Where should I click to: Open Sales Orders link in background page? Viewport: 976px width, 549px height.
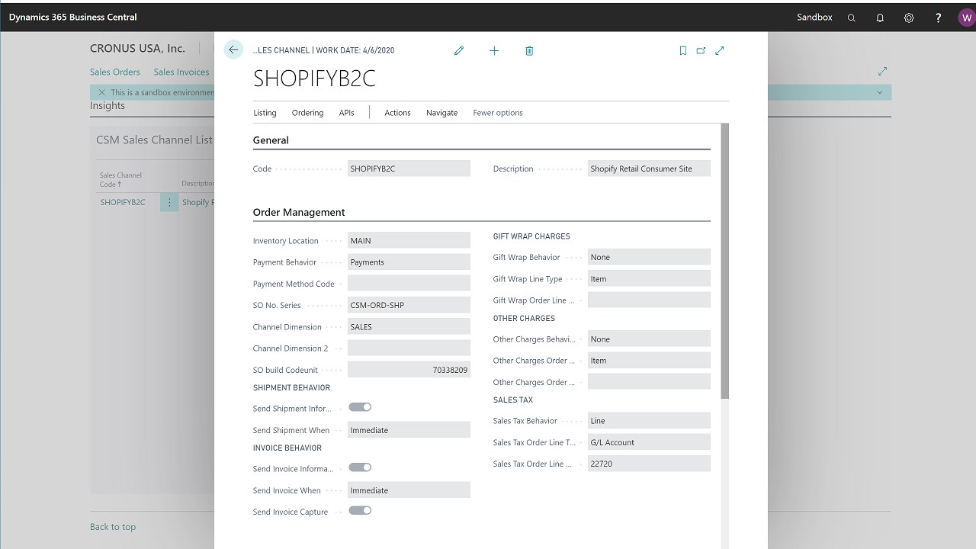click(x=115, y=72)
